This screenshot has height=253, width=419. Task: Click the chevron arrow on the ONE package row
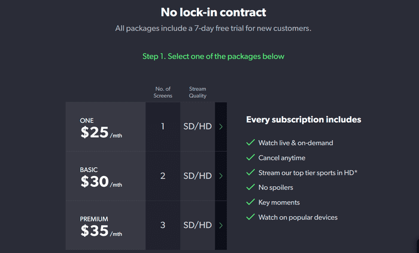(x=221, y=126)
